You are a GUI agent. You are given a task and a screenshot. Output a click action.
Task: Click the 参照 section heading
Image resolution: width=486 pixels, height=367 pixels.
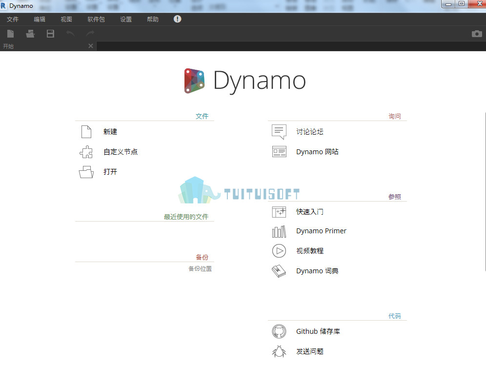tap(395, 197)
